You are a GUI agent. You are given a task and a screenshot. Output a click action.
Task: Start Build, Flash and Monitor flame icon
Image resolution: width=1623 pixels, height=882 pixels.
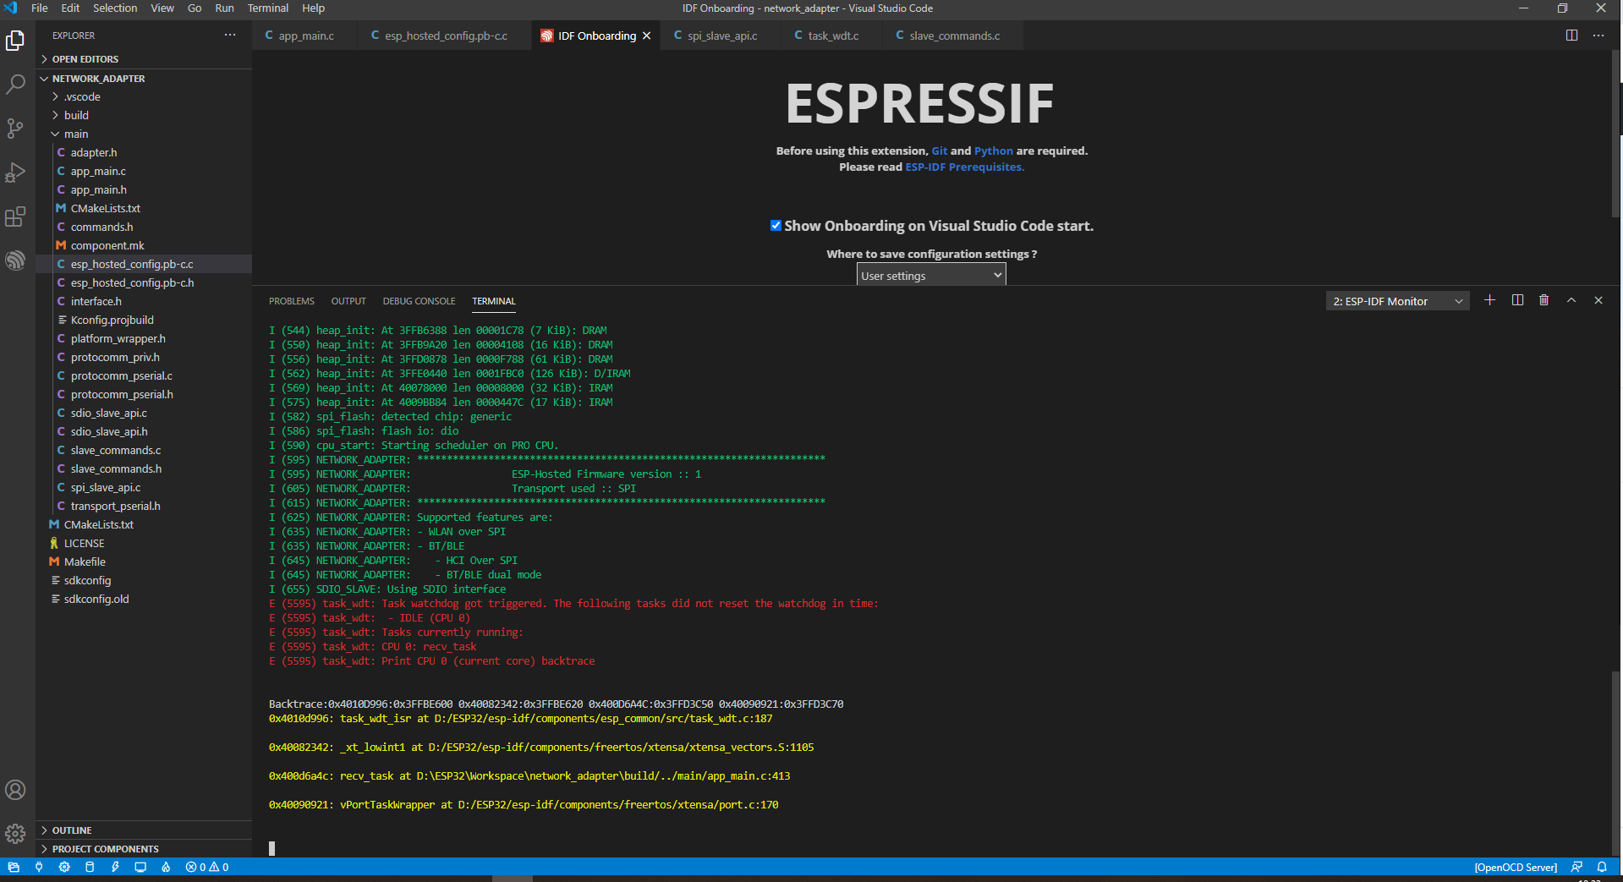[166, 867]
